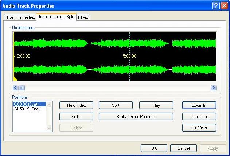
Task: Open the Filters tab
Action: tap(83, 17)
